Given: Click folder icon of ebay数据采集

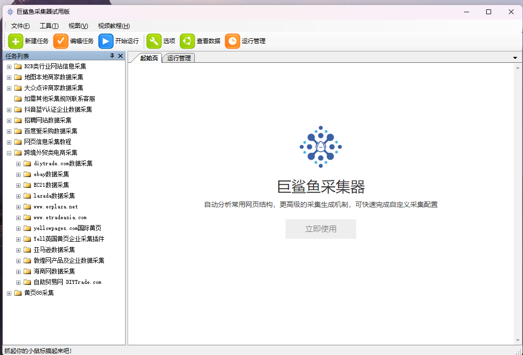Looking at the screenshot, I should 27,174.
